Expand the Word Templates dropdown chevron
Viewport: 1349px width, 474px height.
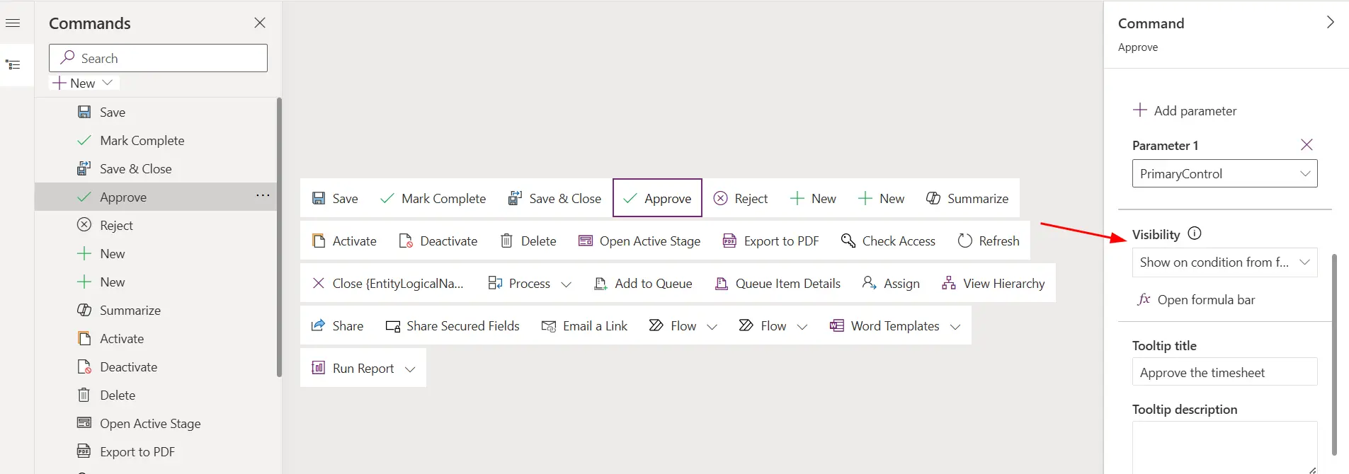pos(955,326)
